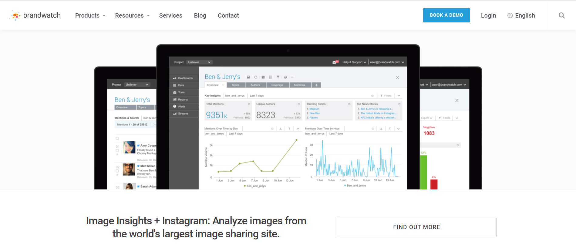The width and height of the screenshot is (576, 244).
Task: Click the Dashboards sidebar item
Action: pos(183,78)
